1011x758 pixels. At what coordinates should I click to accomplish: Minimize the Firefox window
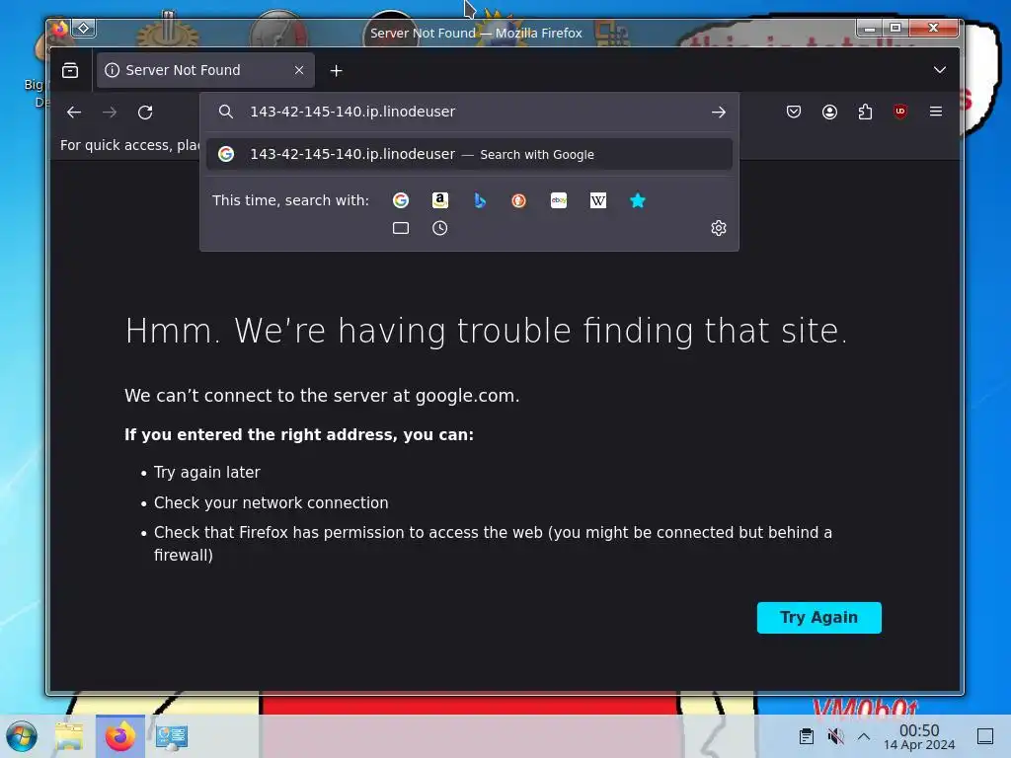tap(870, 28)
